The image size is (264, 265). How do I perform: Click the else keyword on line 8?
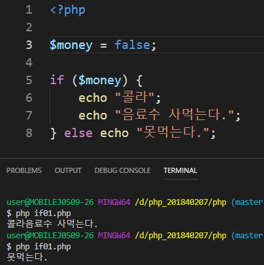coord(78,133)
